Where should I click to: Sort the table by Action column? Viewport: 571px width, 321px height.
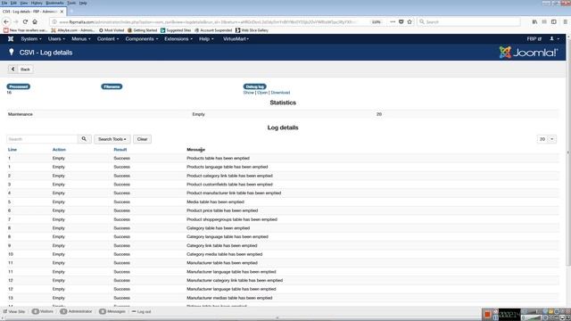coord(59,150)
